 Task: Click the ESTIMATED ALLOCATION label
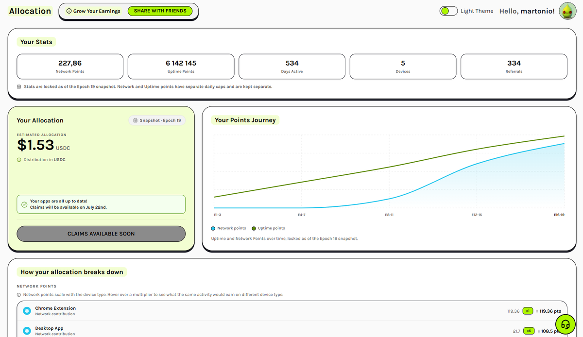coord(41,135)
